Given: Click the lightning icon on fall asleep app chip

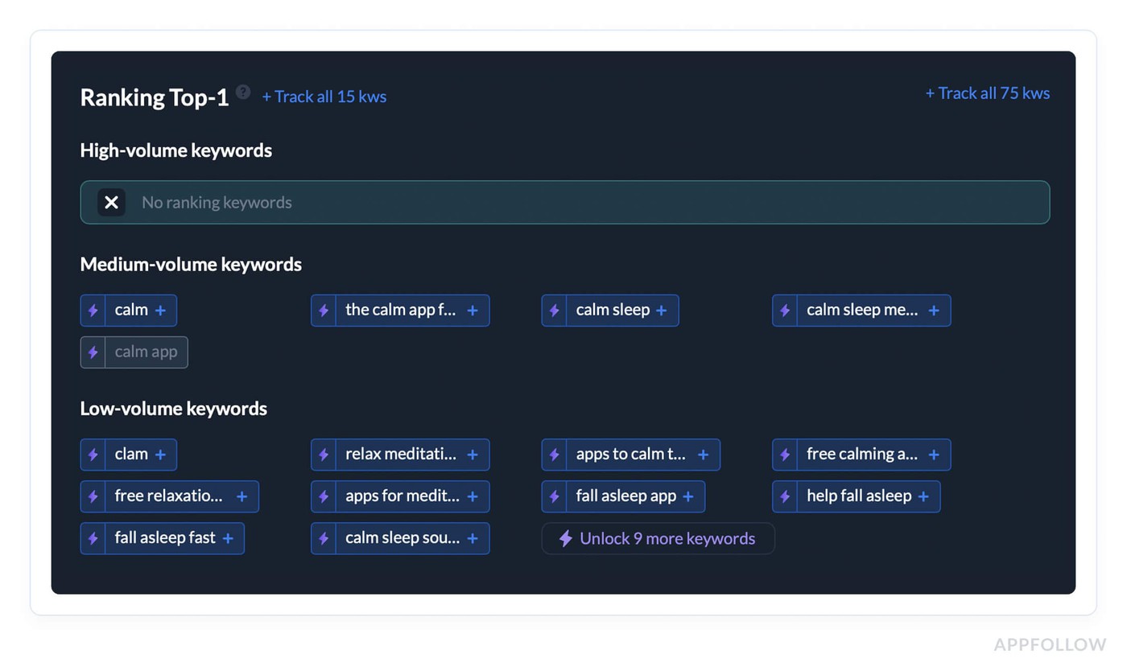Looking at the screenshot, I should pos(554,496).
